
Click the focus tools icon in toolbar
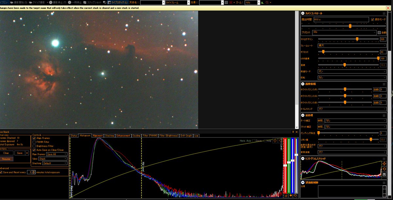(267, 2)
